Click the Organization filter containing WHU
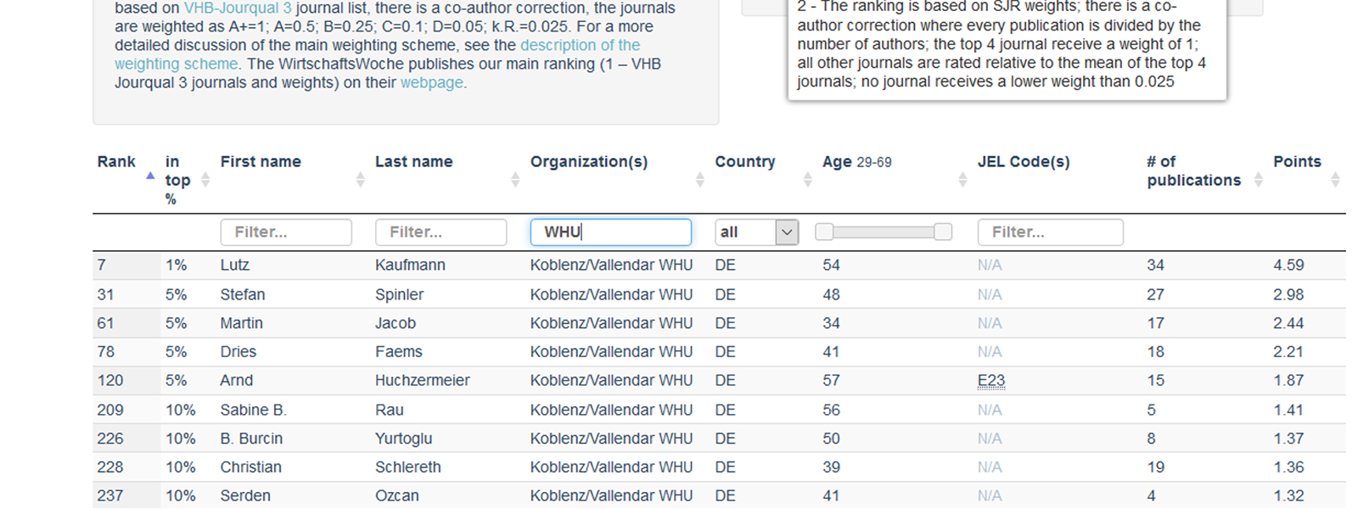 [x=611, y=232]
